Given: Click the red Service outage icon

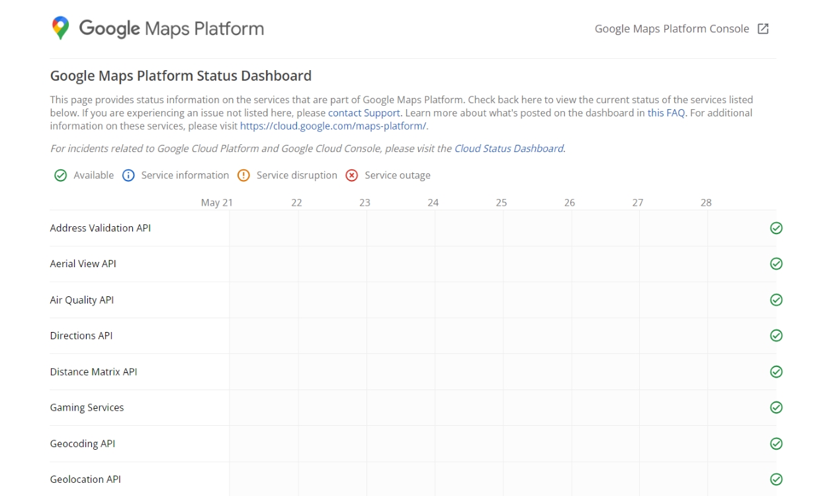Looking at the screenshot, I should [x=351, y=175].
